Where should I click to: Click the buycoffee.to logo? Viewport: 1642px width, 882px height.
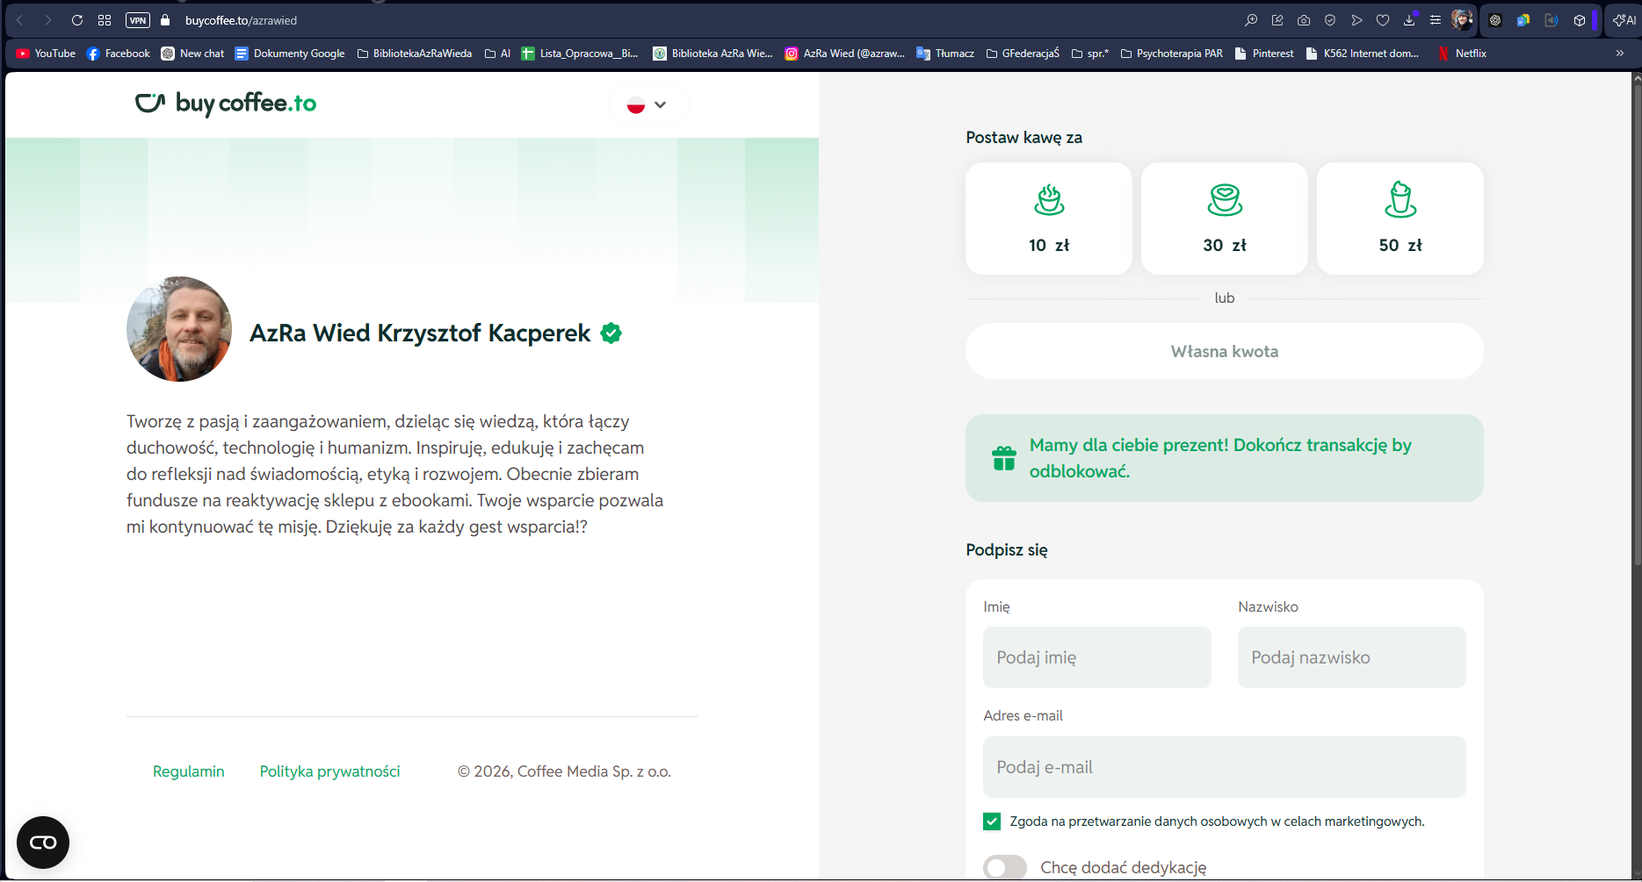point(226,104)
